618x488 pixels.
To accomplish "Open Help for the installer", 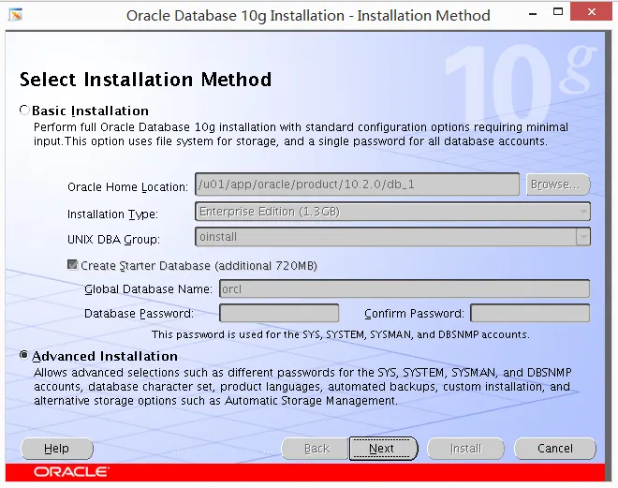I will pyautogui.click(x=57, y=448).
